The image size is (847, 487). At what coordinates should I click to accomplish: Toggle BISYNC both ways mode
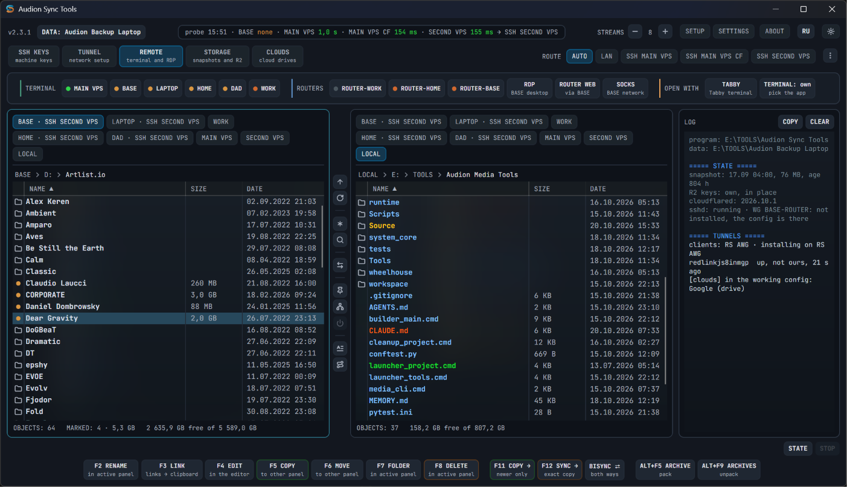604,469
